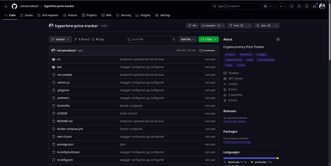Pin the repository with Pin button
Screen dimensions: 331x166
[x=192, y=25]
